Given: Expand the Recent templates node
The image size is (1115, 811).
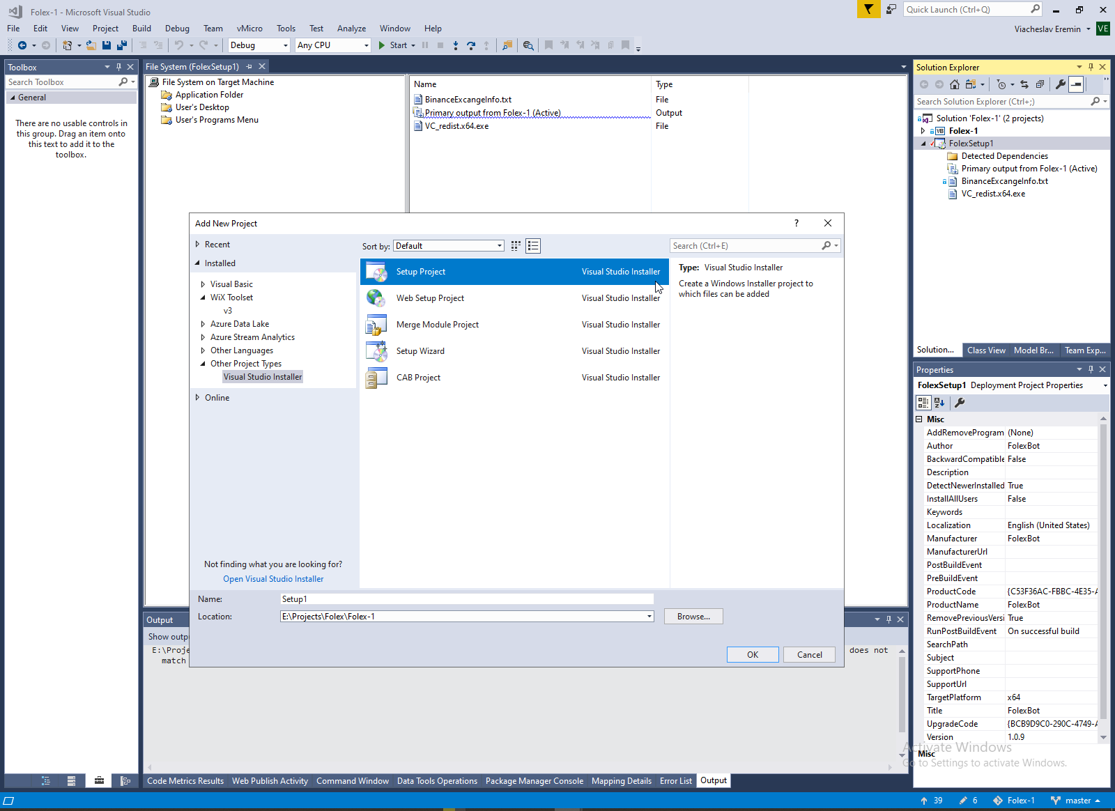Looking at the screenshot, I should [x=198, y=245].
